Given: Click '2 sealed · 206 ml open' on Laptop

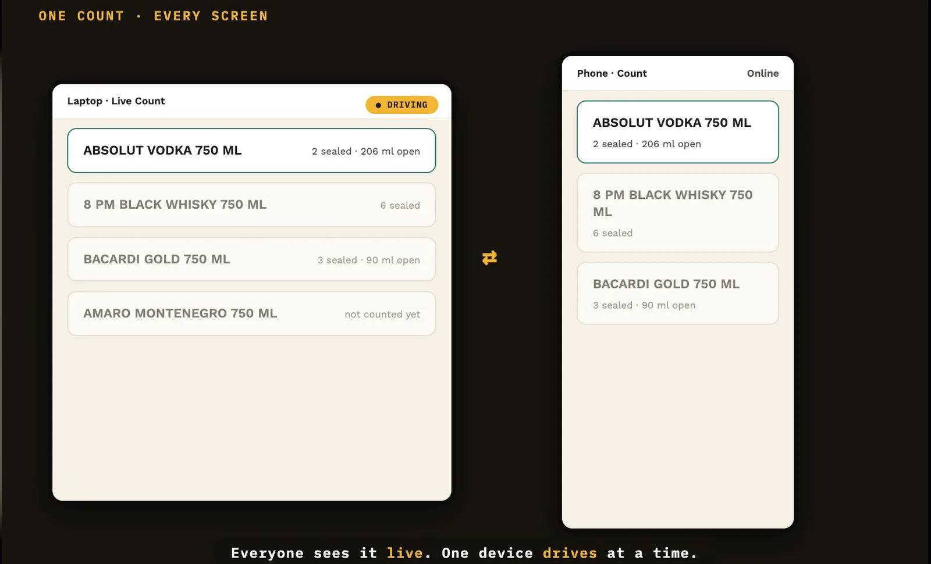Looking at the screenshot, I should pyautogui.click(x=365, y=151).
